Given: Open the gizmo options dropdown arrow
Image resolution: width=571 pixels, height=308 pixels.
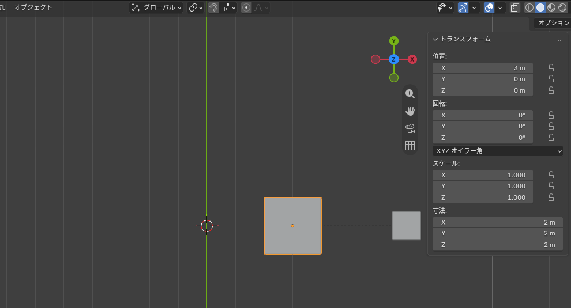Looking at the screenshot, I should click(x=474, y=7).
